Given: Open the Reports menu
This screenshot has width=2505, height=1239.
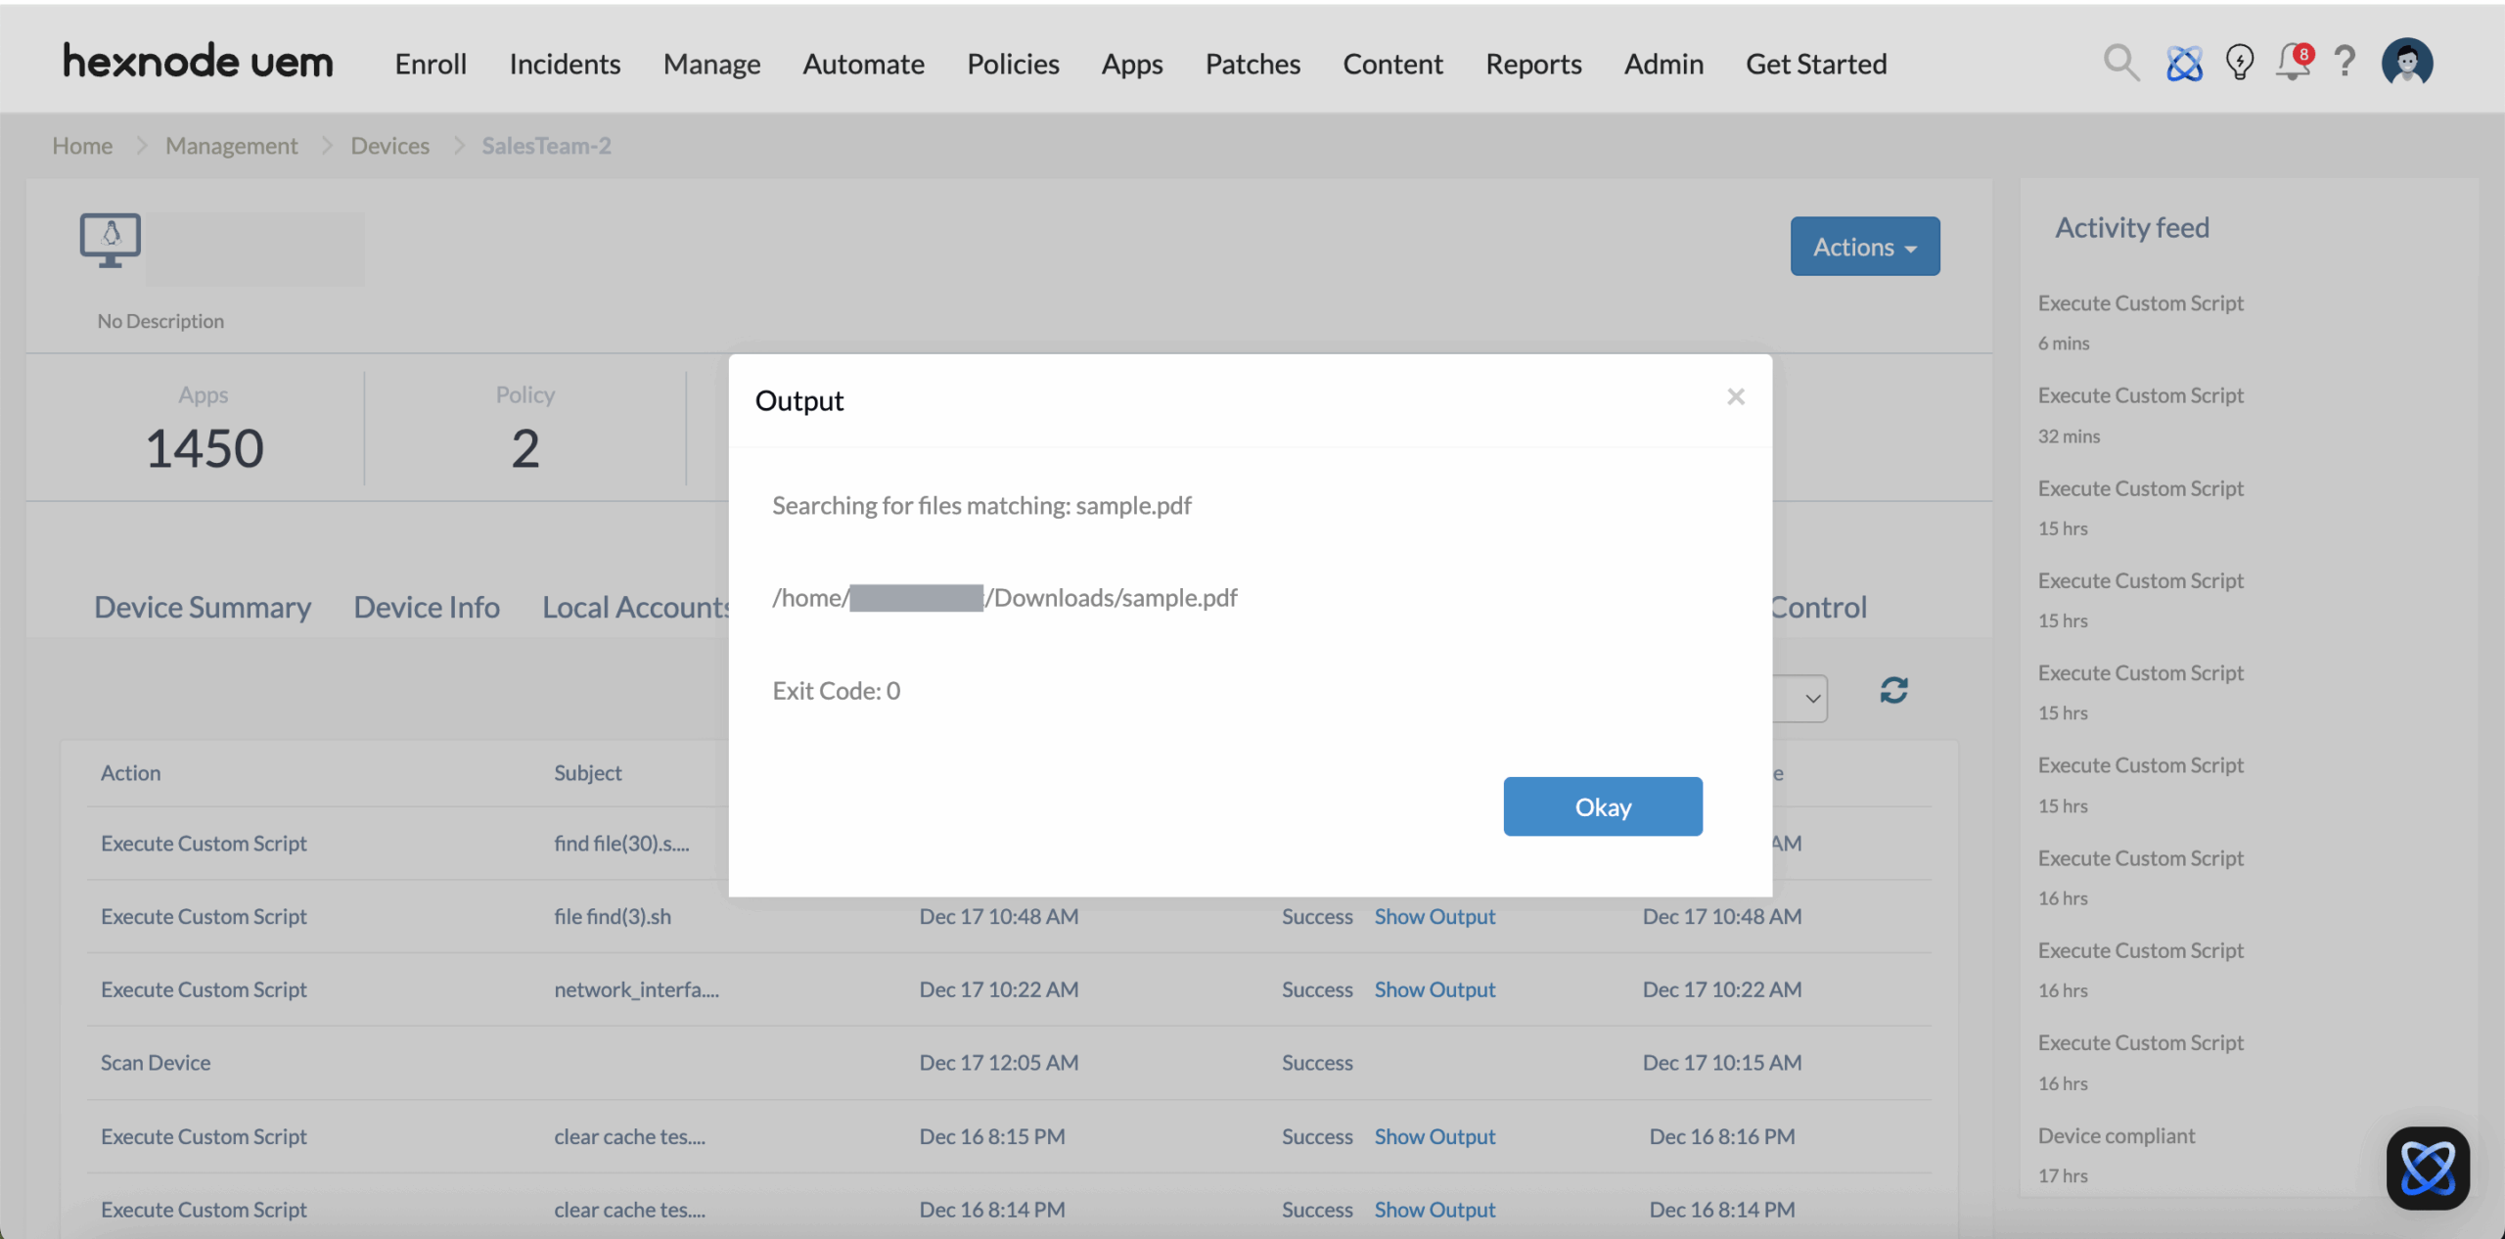Looking at the screenshot, I should point(1533,64).
